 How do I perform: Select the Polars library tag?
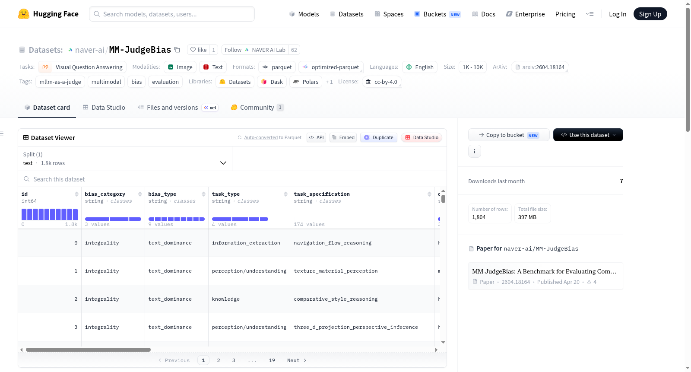coord(306,82)
